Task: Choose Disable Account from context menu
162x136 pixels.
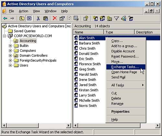Action: pyautogui.click(x=126, y=51)
